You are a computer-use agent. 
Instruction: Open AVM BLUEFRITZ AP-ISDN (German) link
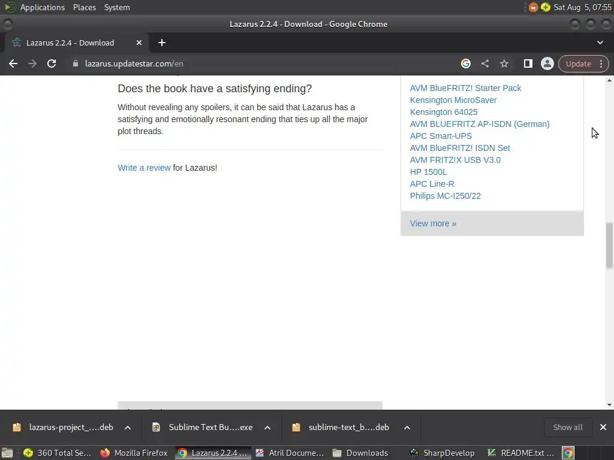click(480, 124)
